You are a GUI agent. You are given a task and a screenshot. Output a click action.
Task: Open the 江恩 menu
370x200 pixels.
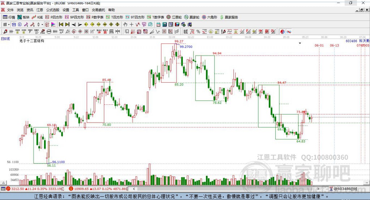tap(40, 10)
